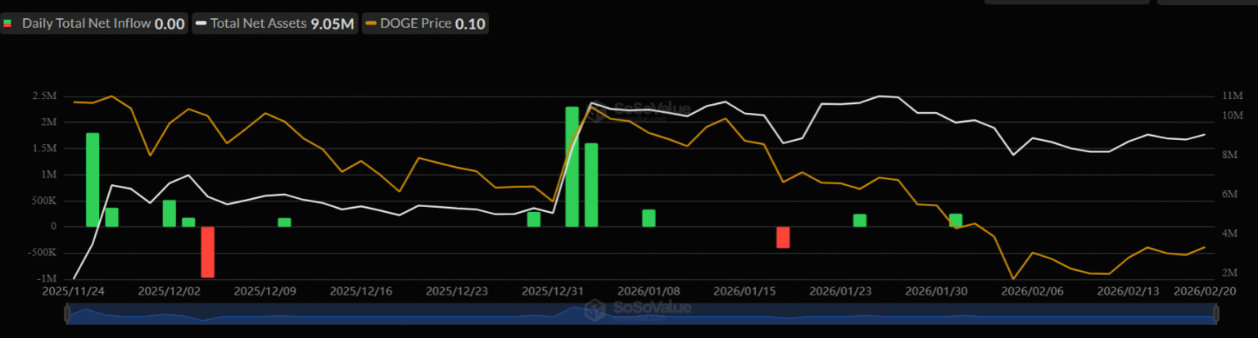Select the tallest green inflow bar
The height and width of the screenshot is (338, 1258).
click(x=572, y=167)
